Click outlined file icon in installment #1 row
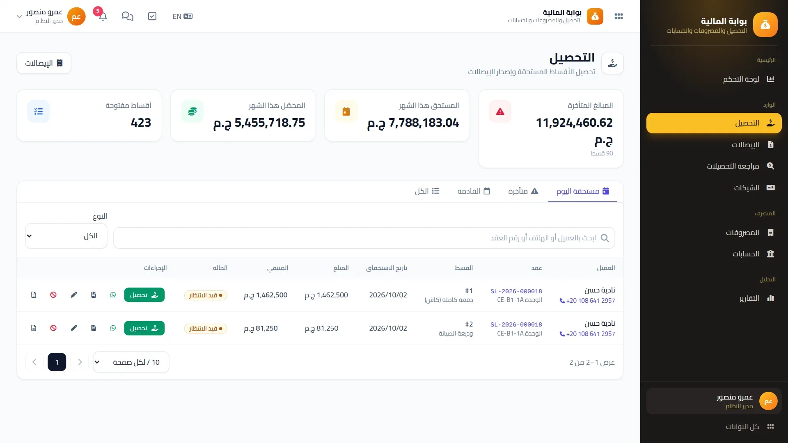This screenshot has height=443, width=788. click(x=34, y=295)
